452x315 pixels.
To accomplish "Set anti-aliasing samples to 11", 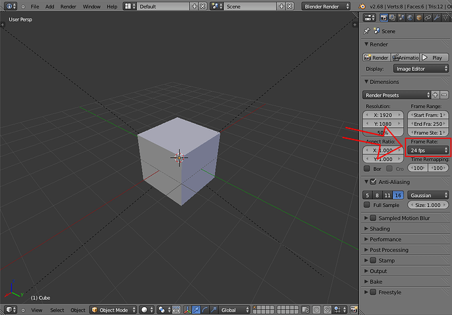I will (x=387, y=195).
